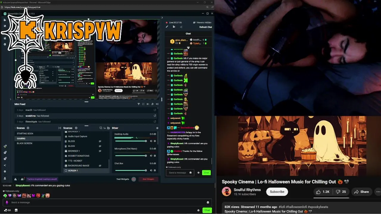Screen dimensions: 381x214
Task: Open chat settings gear beside Streamlabs Chat button
Action: pyautogui.click(x=199, y=173)
